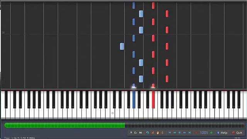
Task: Decrease speed with the red minus icon
Action: [196, 133]
